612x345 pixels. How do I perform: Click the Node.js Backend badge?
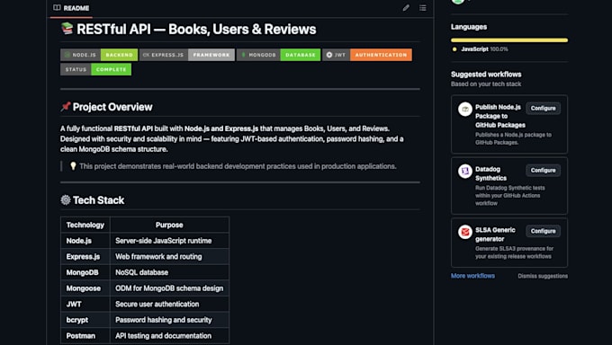tap(99, 55)
